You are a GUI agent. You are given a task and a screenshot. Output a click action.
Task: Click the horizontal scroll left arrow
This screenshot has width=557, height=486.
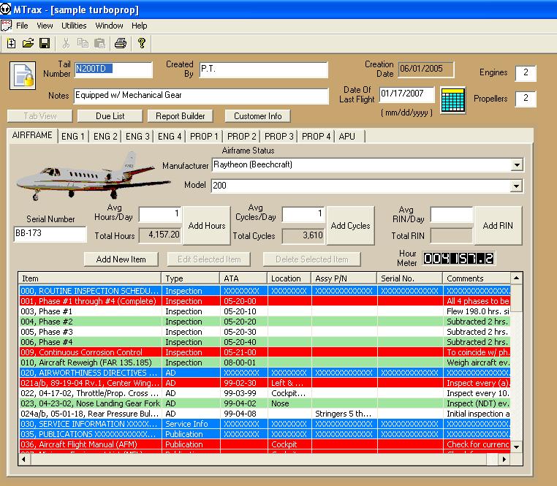(x=24, y=460)
